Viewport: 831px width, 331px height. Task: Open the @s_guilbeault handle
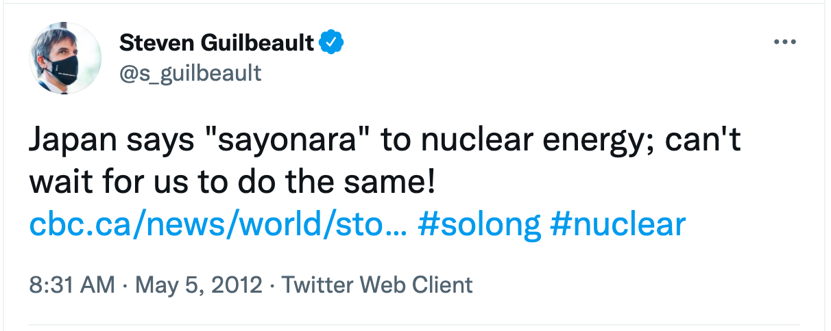(191, 72)
